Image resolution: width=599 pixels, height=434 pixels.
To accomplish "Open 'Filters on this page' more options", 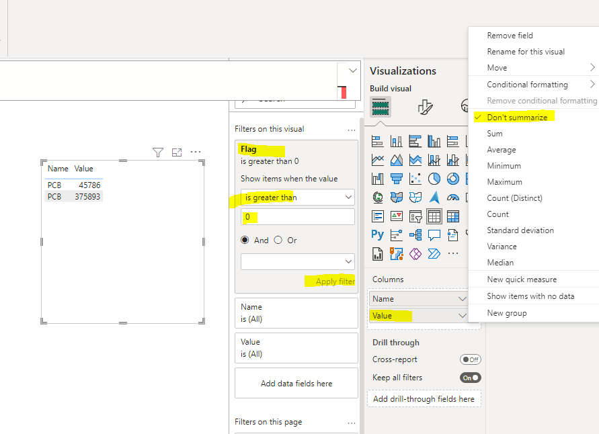I will point(352,423).
